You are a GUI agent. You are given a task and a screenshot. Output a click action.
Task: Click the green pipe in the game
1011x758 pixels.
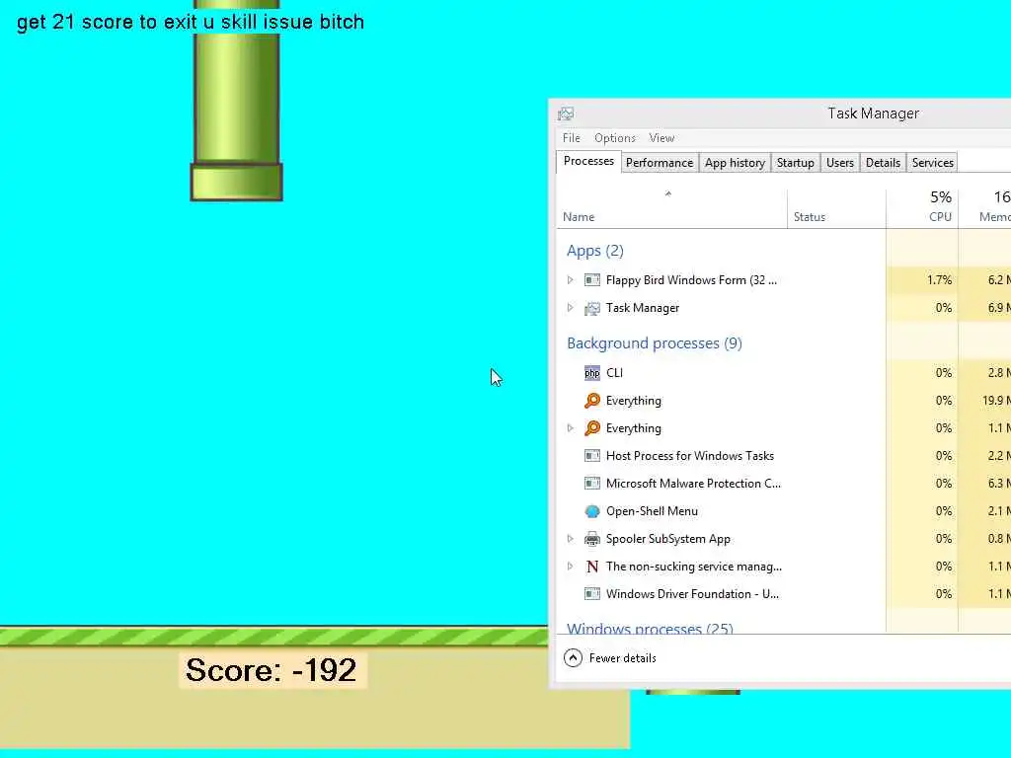pyautogui.click(x=237, y=101)
